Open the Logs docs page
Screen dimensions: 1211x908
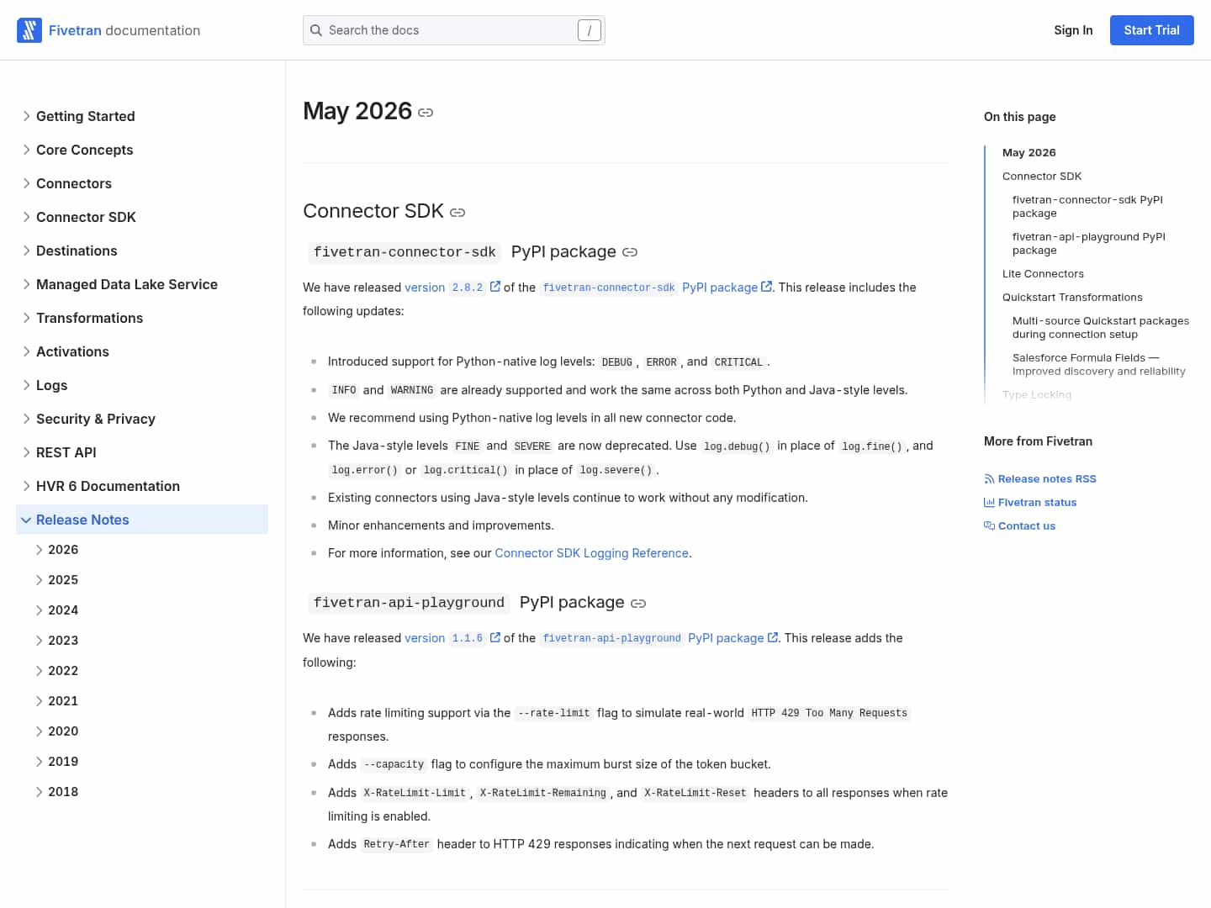click(x=51, y=385)
